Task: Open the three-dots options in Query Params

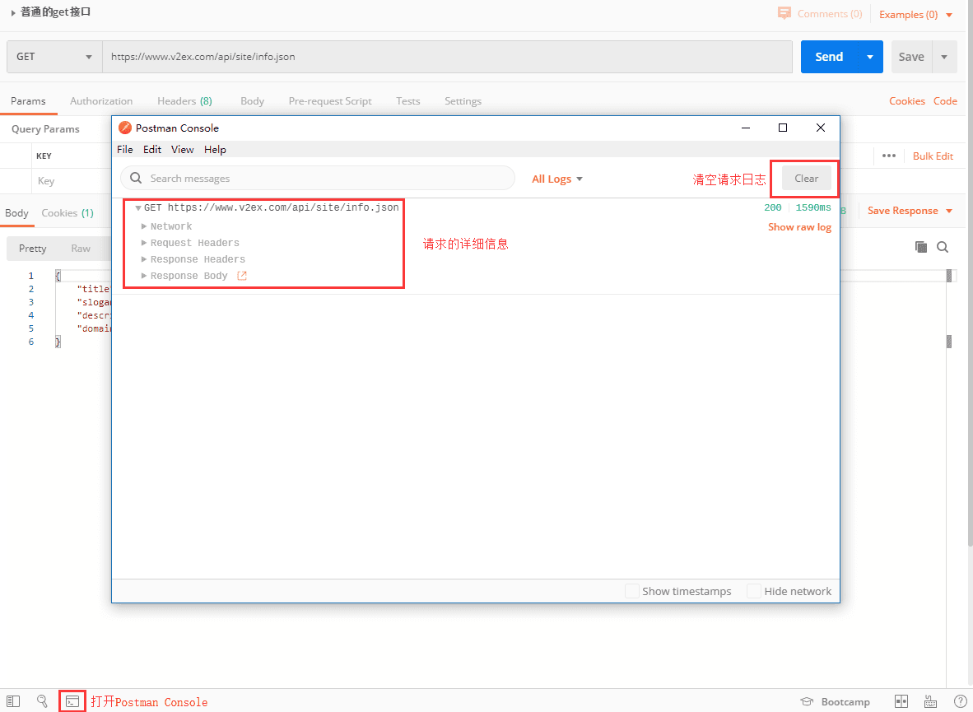Action: [888, 156]
